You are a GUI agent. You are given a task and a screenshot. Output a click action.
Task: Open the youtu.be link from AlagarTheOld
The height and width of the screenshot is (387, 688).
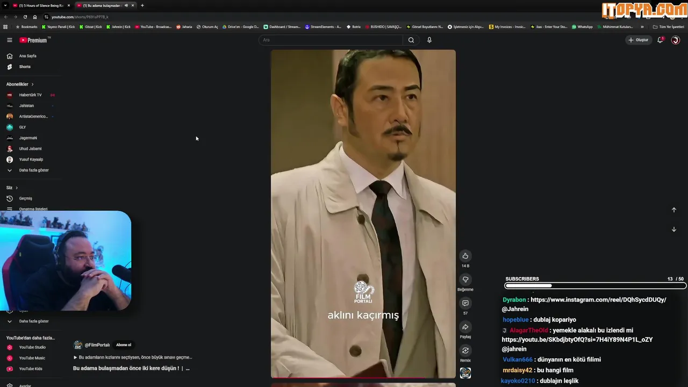tap(577, 340)
